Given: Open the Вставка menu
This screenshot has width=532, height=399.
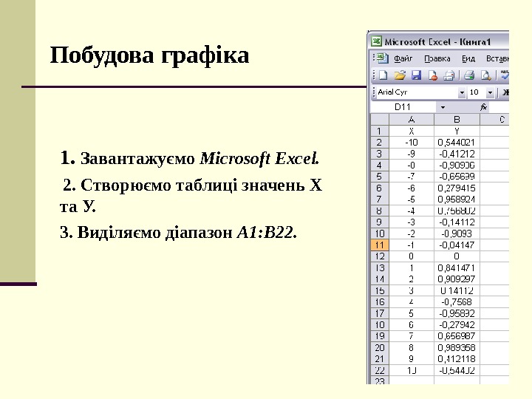Looking at the screenshot, I should point(497,58).
